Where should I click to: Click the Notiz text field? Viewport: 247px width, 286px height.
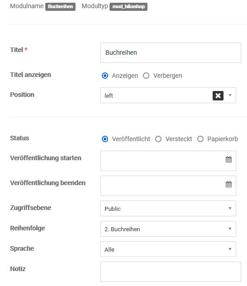pyautogui.click(x=171, y=272)
